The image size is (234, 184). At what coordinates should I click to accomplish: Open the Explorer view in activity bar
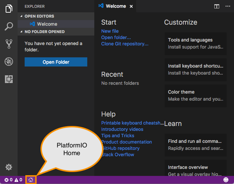click(x=9, y=9)
